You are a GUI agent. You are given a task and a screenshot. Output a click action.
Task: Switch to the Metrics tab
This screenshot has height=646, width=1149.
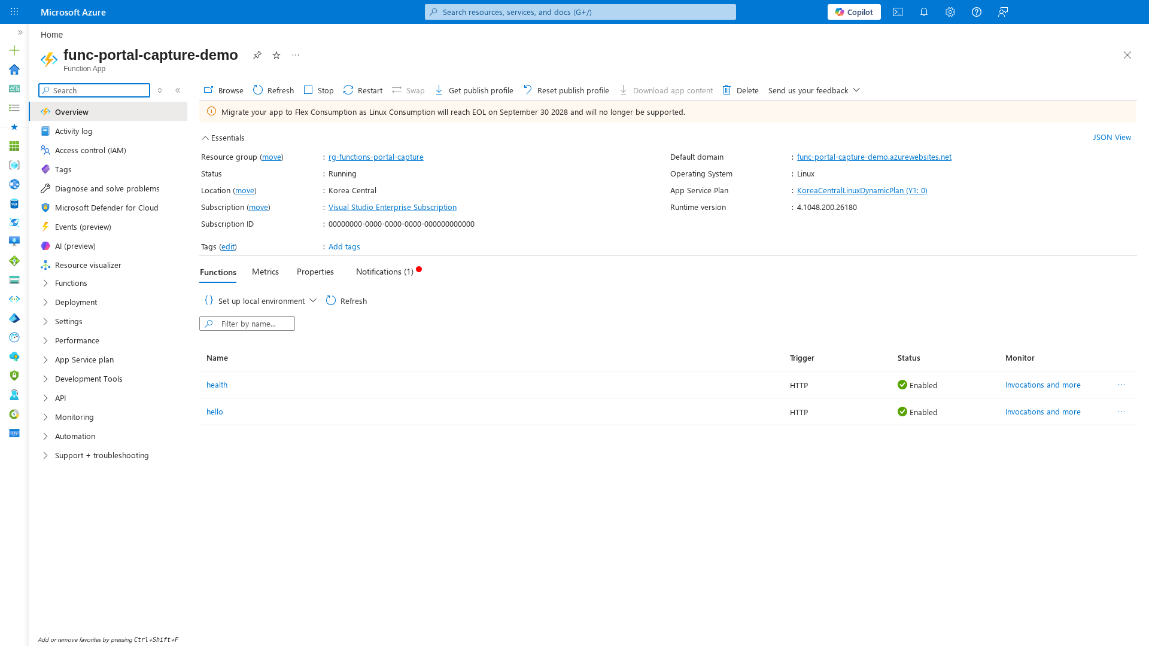[x=265, y=272]
